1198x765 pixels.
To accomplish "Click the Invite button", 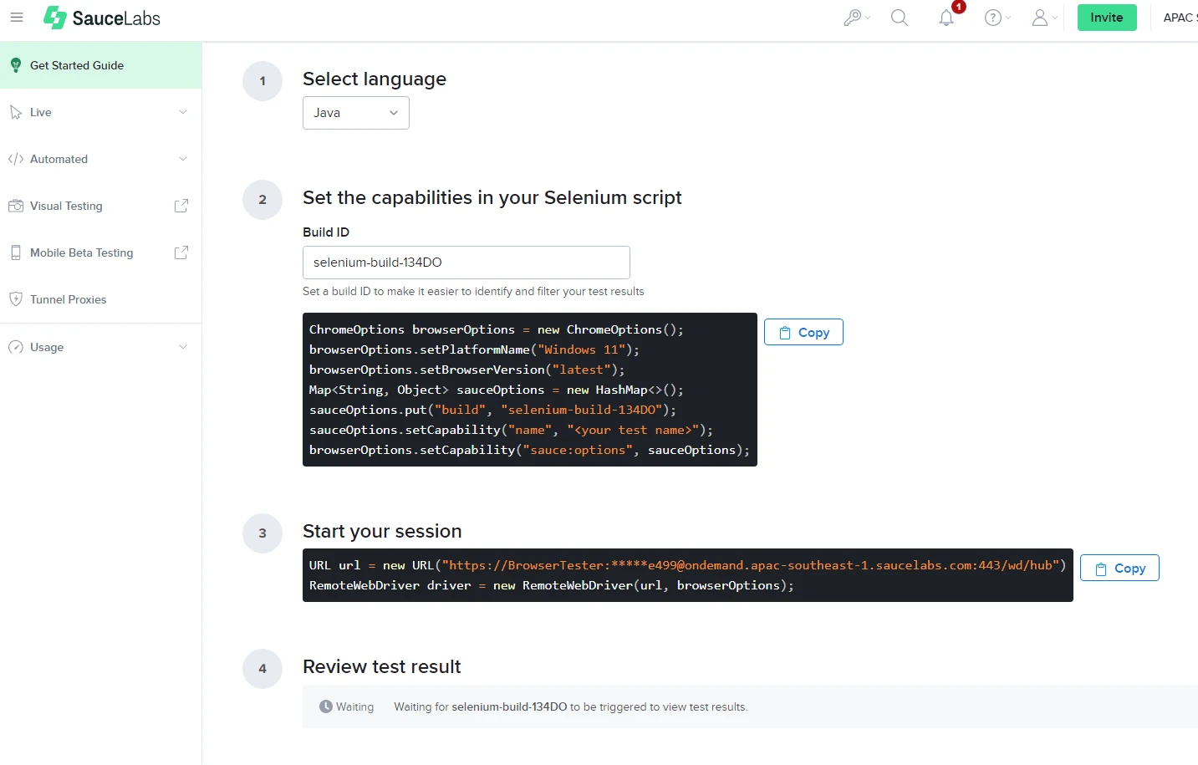I will (1106, 17).
